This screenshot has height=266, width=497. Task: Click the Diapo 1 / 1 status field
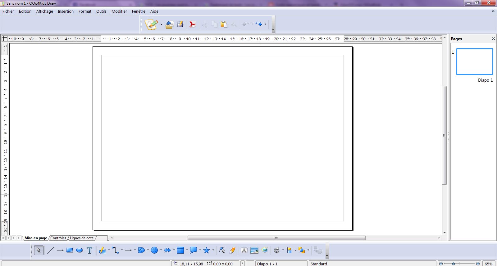coord(281,264)
